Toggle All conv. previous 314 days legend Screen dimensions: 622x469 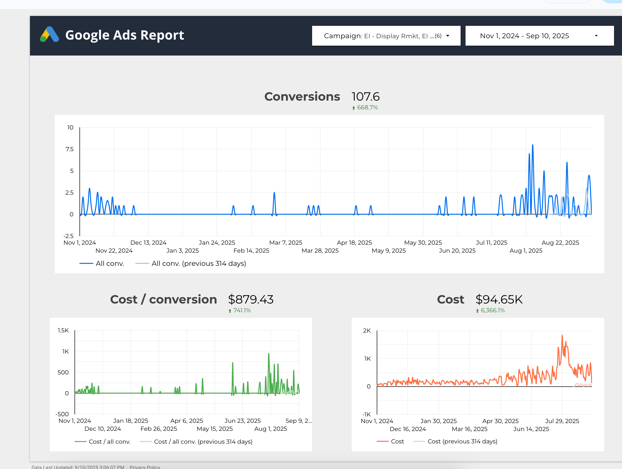[198, 263]
